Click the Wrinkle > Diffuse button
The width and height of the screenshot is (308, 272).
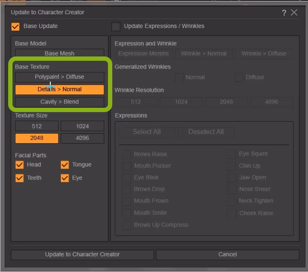[x=264, y=53]
